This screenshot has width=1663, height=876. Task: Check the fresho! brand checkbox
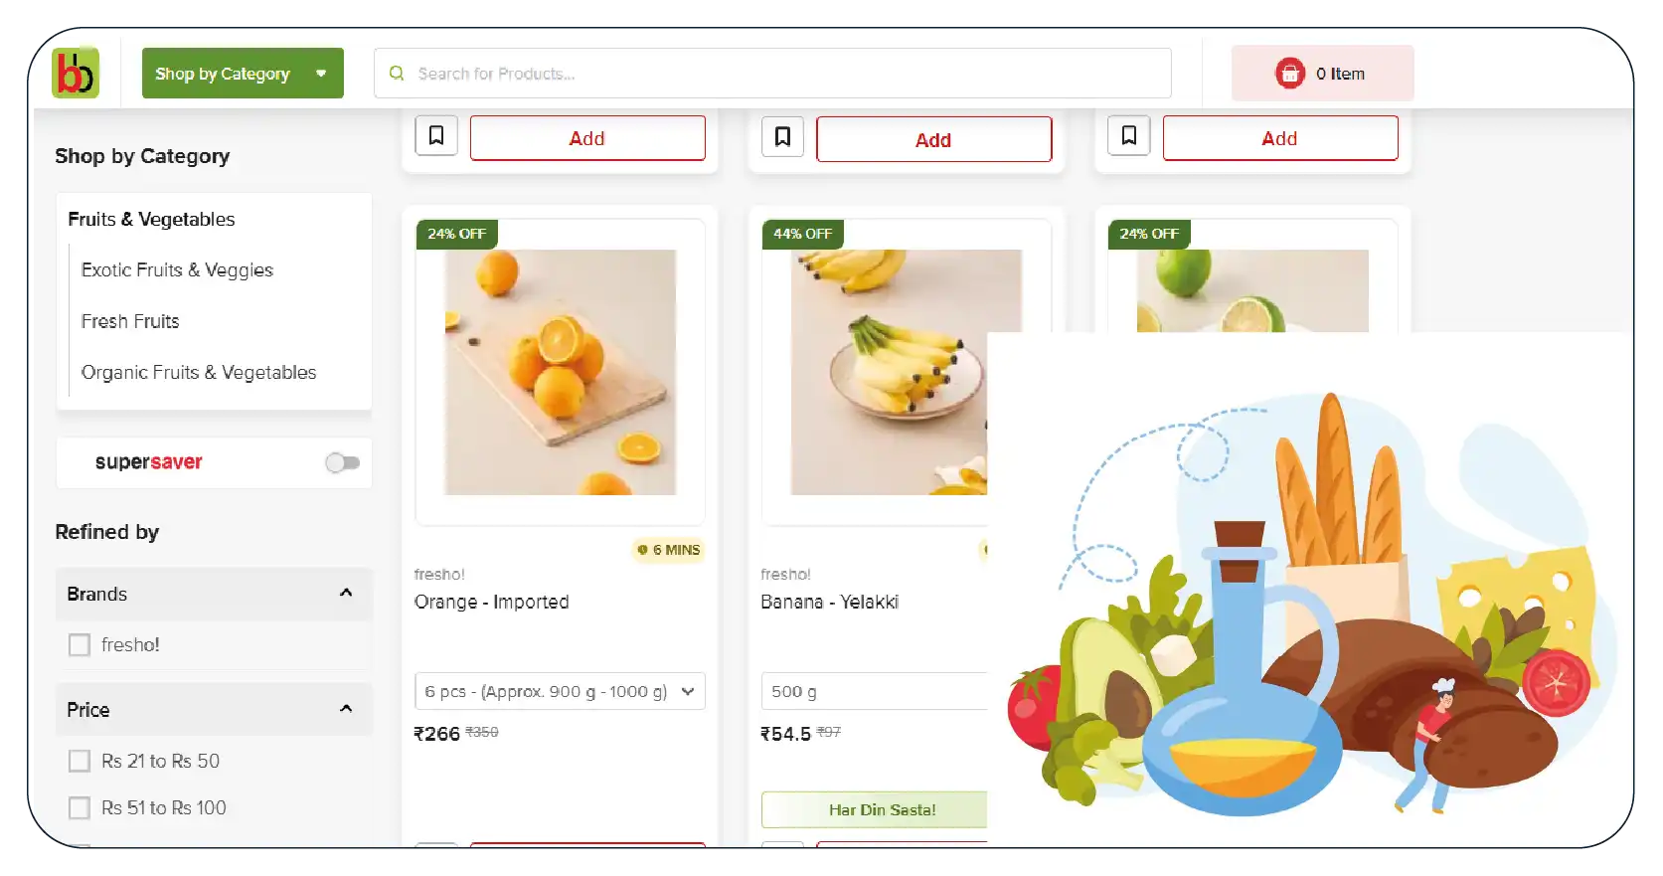(x=80, y=645)
